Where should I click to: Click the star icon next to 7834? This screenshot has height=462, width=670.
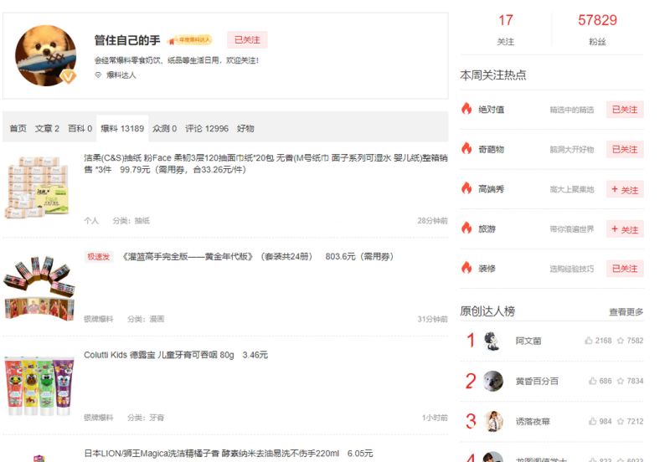(621, 381)
